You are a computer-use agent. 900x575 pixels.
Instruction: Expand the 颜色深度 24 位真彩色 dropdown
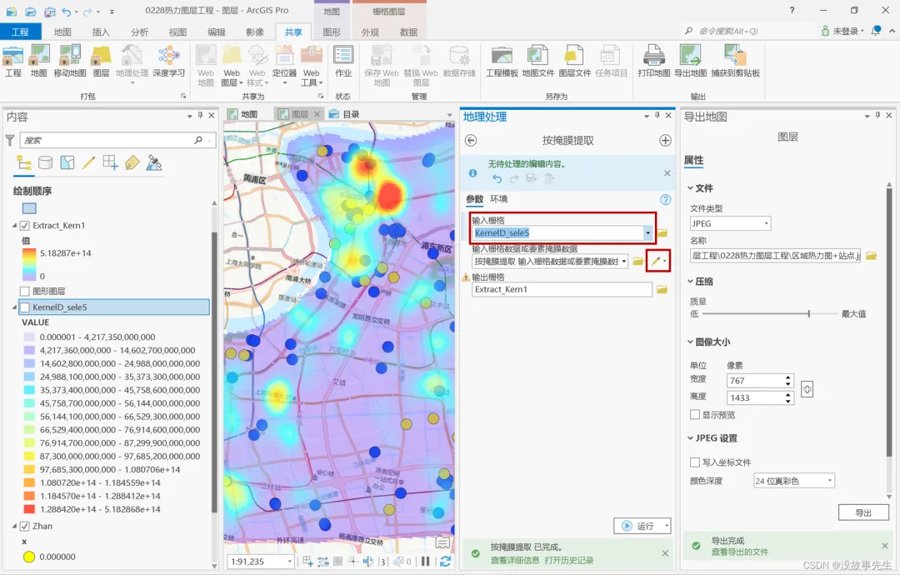point(794,481)
